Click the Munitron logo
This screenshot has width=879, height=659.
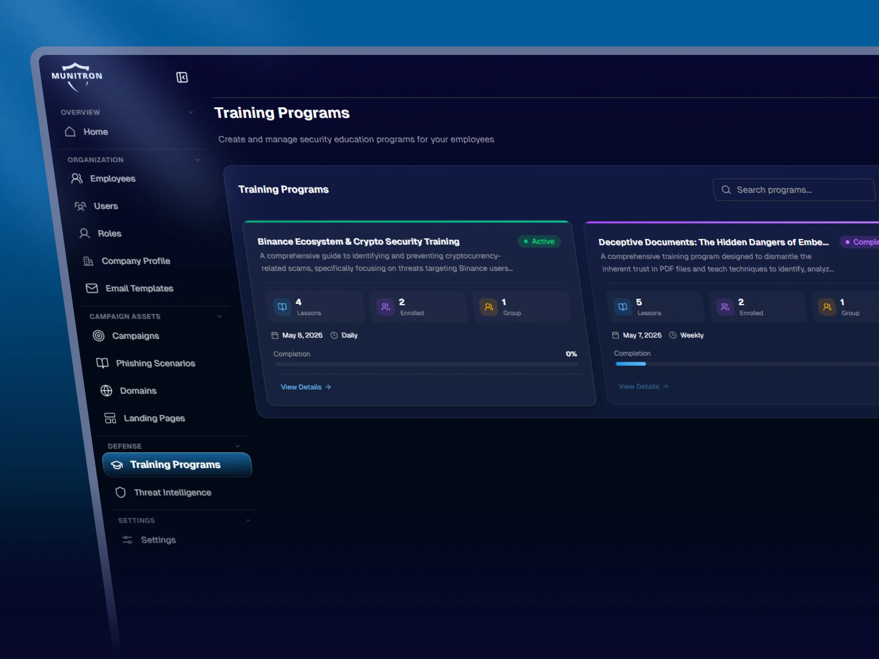pyautogui.click(x=77, y=77)
